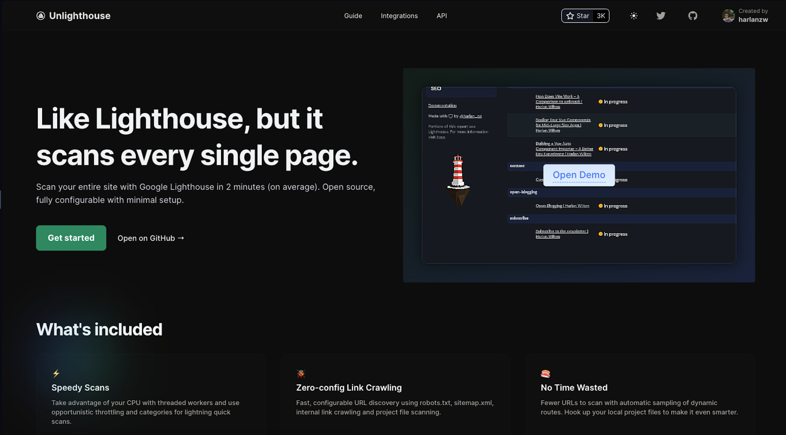786x435 pixels.
Task: Click the @harlan_zw link in demo sidebar
Action: [470, 116]
